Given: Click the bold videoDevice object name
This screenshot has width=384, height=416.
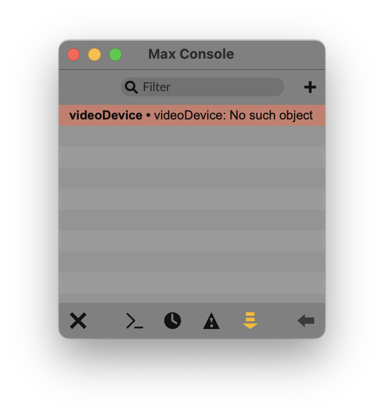Looking at the screenshot, I should 105,115.
